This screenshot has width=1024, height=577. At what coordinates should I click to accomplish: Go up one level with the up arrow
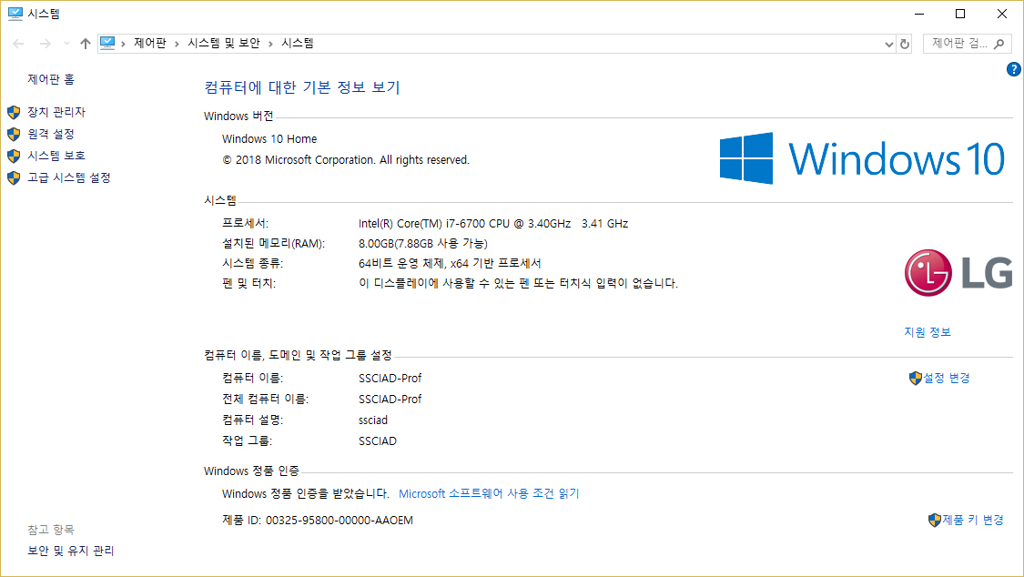86,44
